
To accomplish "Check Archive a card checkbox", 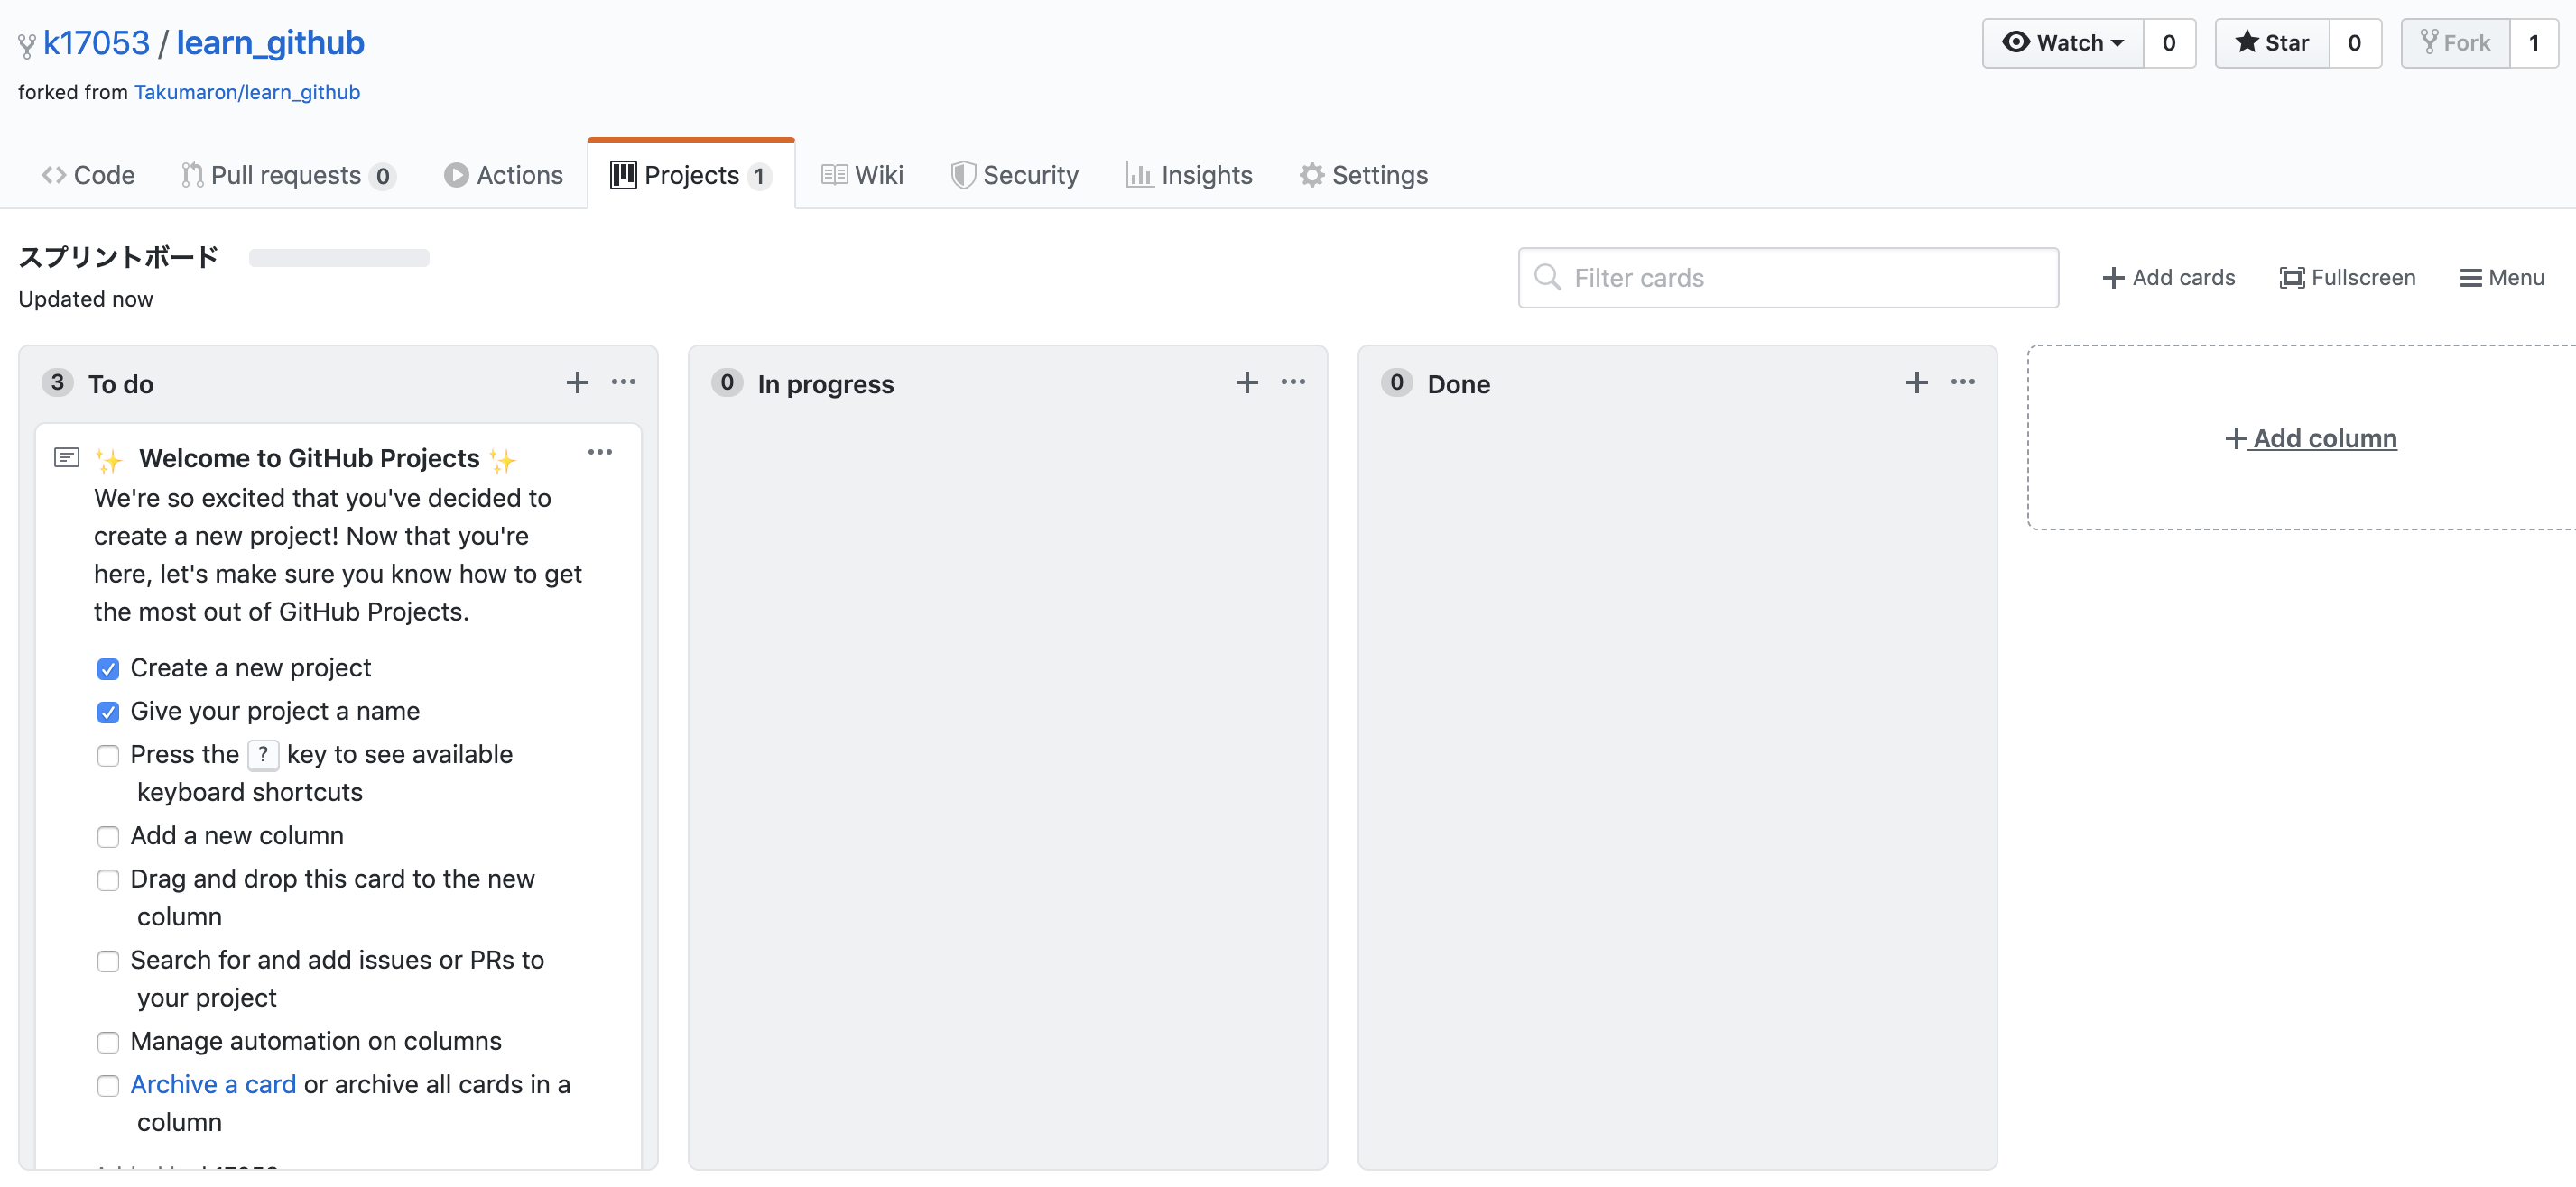I will click(108, 1085).
